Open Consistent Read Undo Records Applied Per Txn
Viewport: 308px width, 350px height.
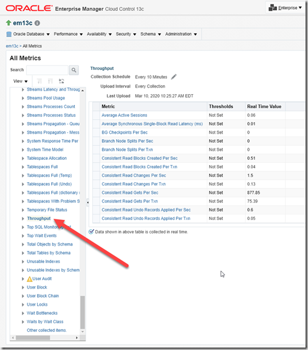(146, 219)
